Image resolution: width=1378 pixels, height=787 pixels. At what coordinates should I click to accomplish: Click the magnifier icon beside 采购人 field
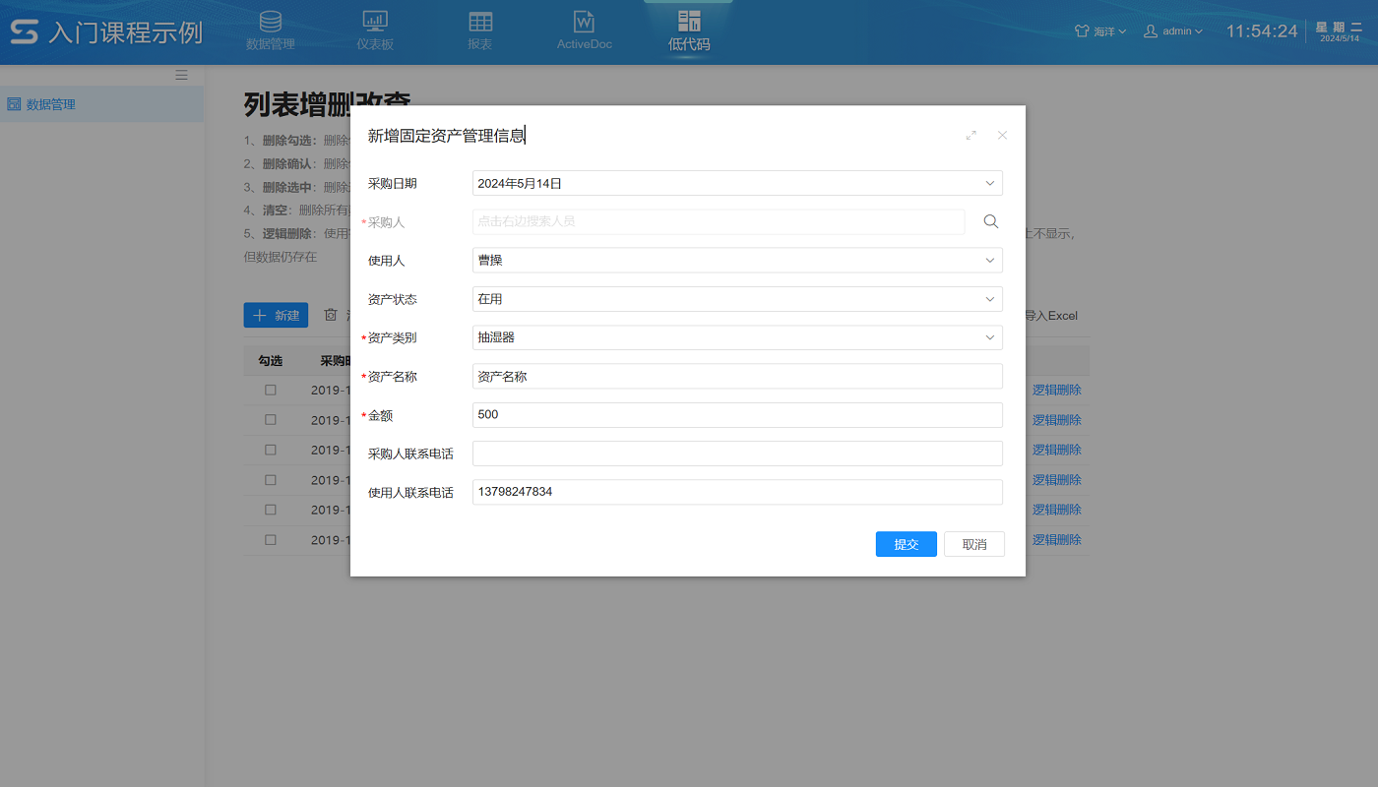(x=990, y=221)
